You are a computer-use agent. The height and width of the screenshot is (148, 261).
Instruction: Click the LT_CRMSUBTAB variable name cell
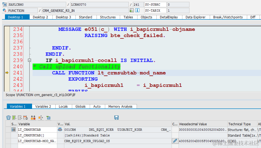click(x=38, y=130)
